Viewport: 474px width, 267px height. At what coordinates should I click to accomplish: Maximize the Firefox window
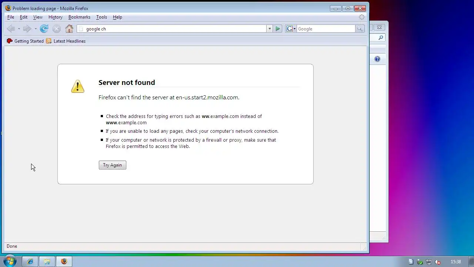[348, 8]
